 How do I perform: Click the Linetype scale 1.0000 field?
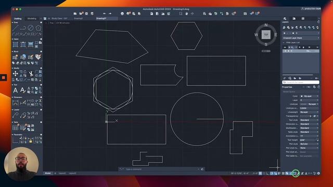pyautogui.click(x=309, y=108)
